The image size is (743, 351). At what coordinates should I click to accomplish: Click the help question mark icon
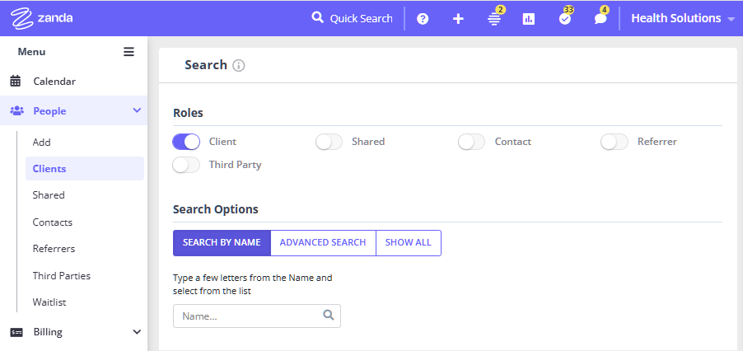tap(423, 18)
